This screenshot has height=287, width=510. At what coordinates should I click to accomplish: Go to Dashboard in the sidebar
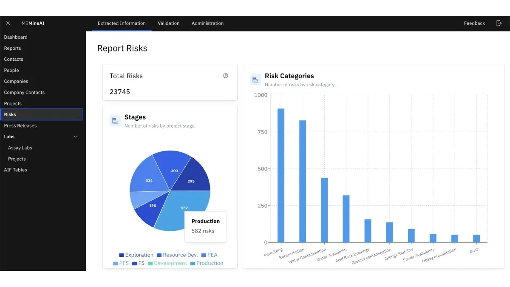point(16,37)
